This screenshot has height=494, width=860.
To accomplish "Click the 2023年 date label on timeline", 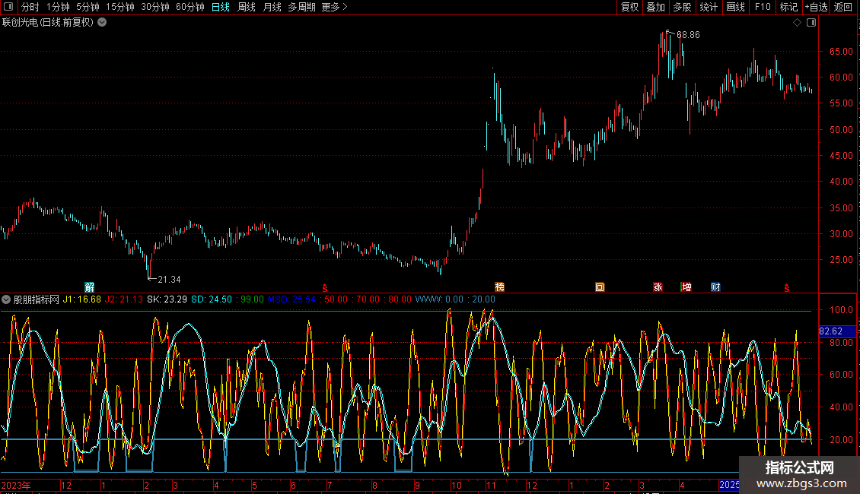I will (x=16, y=485).
